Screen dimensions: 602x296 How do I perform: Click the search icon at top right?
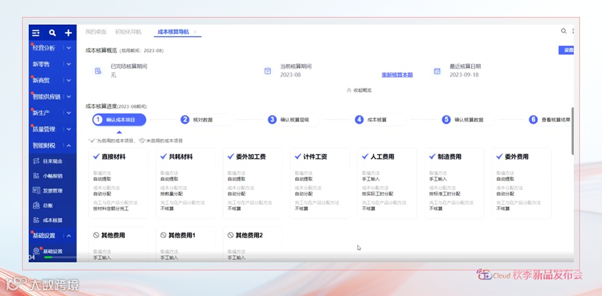coord(563,31)
